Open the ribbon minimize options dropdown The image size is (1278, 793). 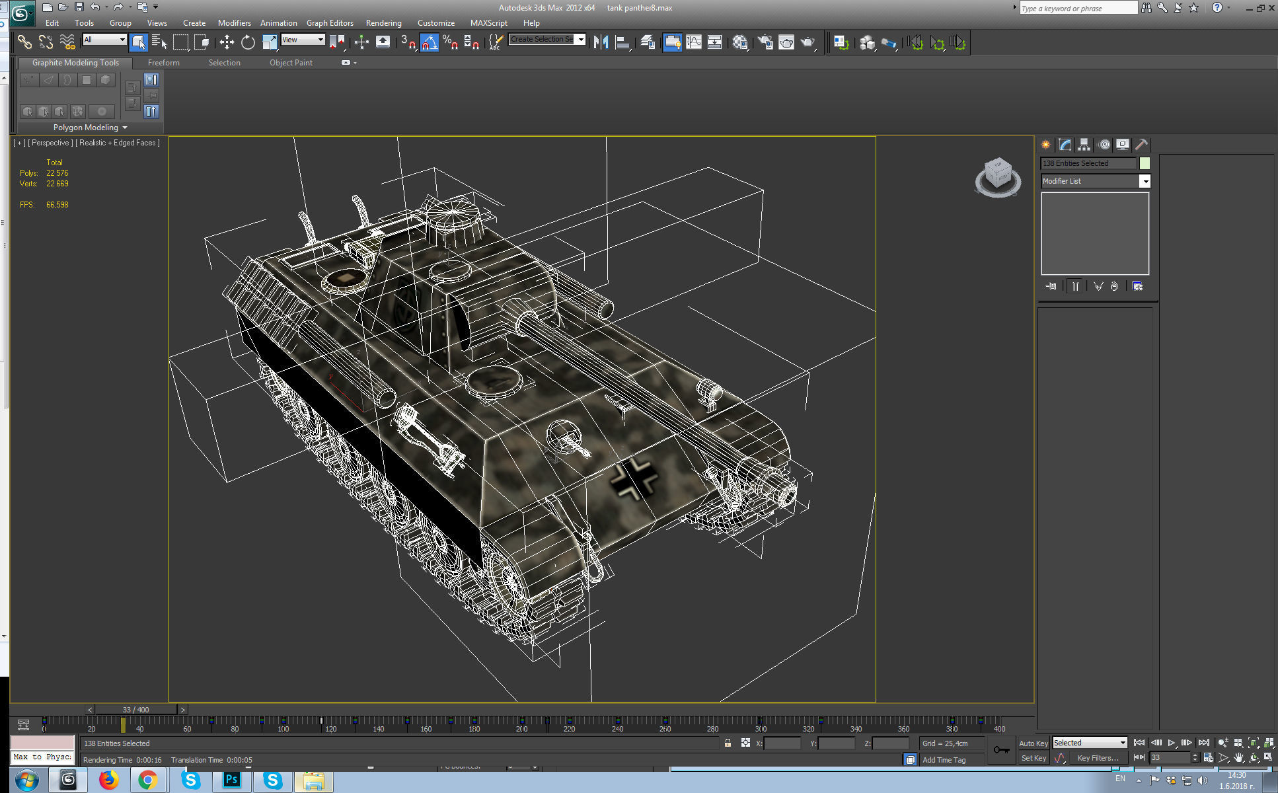355,63
